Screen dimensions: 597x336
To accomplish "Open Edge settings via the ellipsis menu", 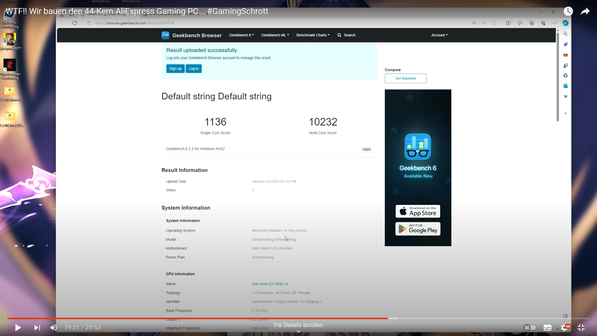I will tap(555, 23).
